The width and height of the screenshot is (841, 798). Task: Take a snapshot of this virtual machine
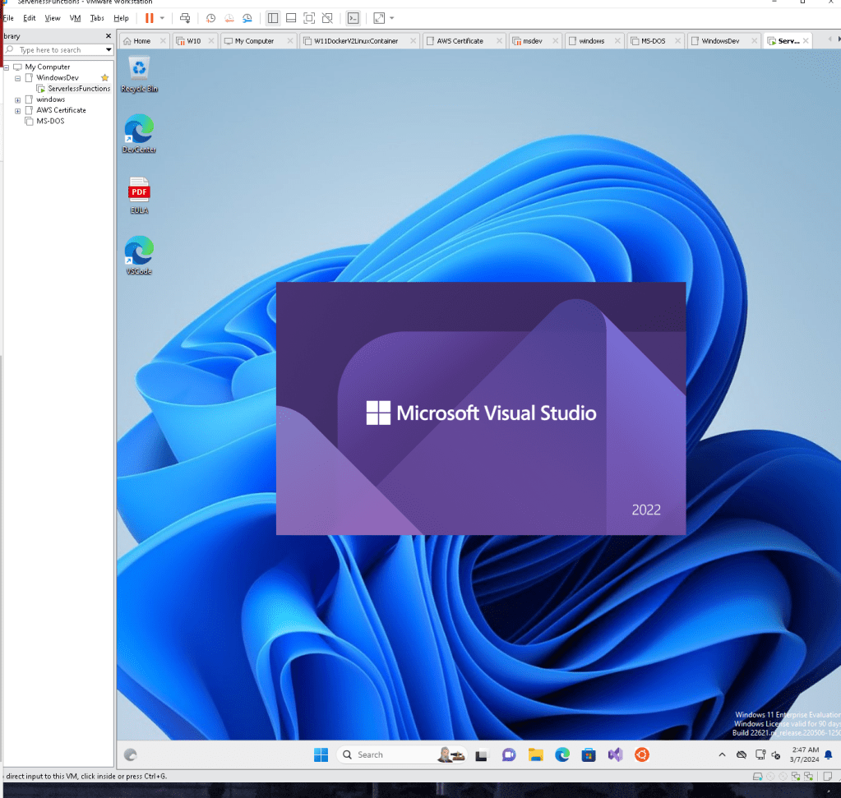coord(210,18)
